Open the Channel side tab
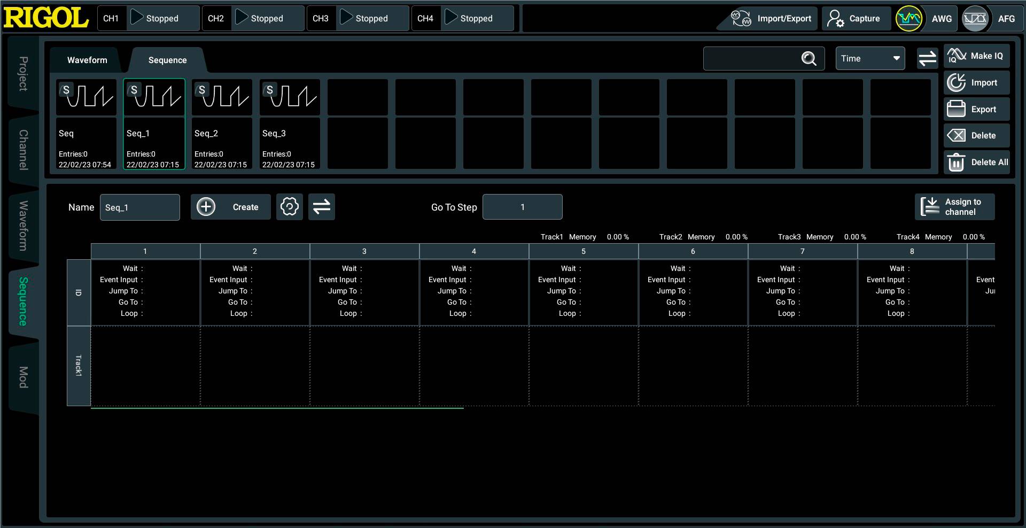This screenshot has height=528, width=1026. coord(23,150)
